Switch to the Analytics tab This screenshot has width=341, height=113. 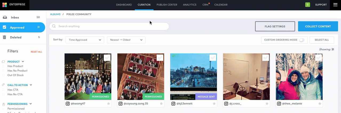pos(189,5)
